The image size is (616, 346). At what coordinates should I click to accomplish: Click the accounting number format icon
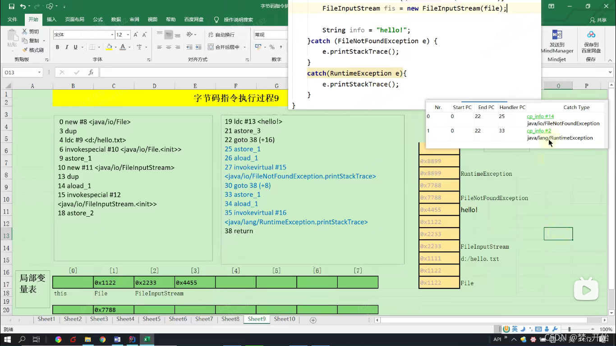point(258,47)
